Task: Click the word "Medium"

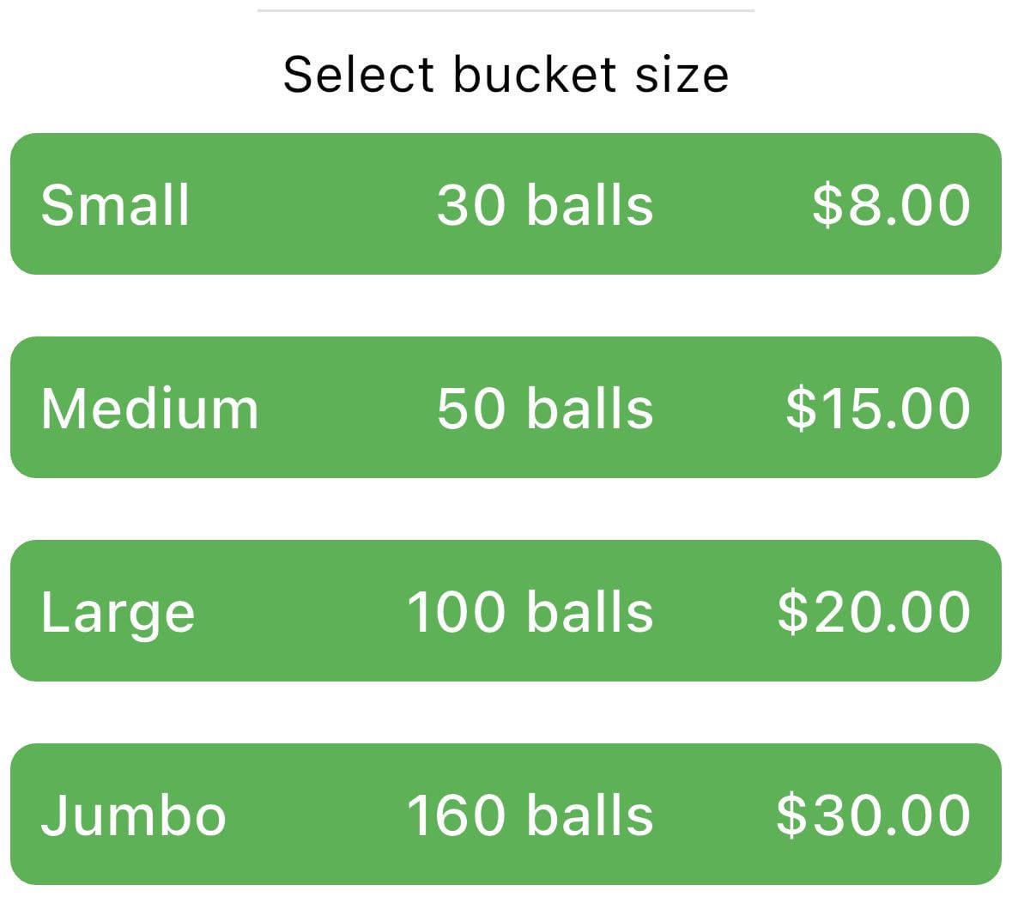Action: [149, 409]
